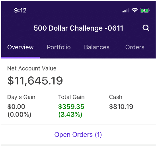This screenshot has height=146, width=156.
Task: Go to the Balances tab
Action: tap(97, 47)
